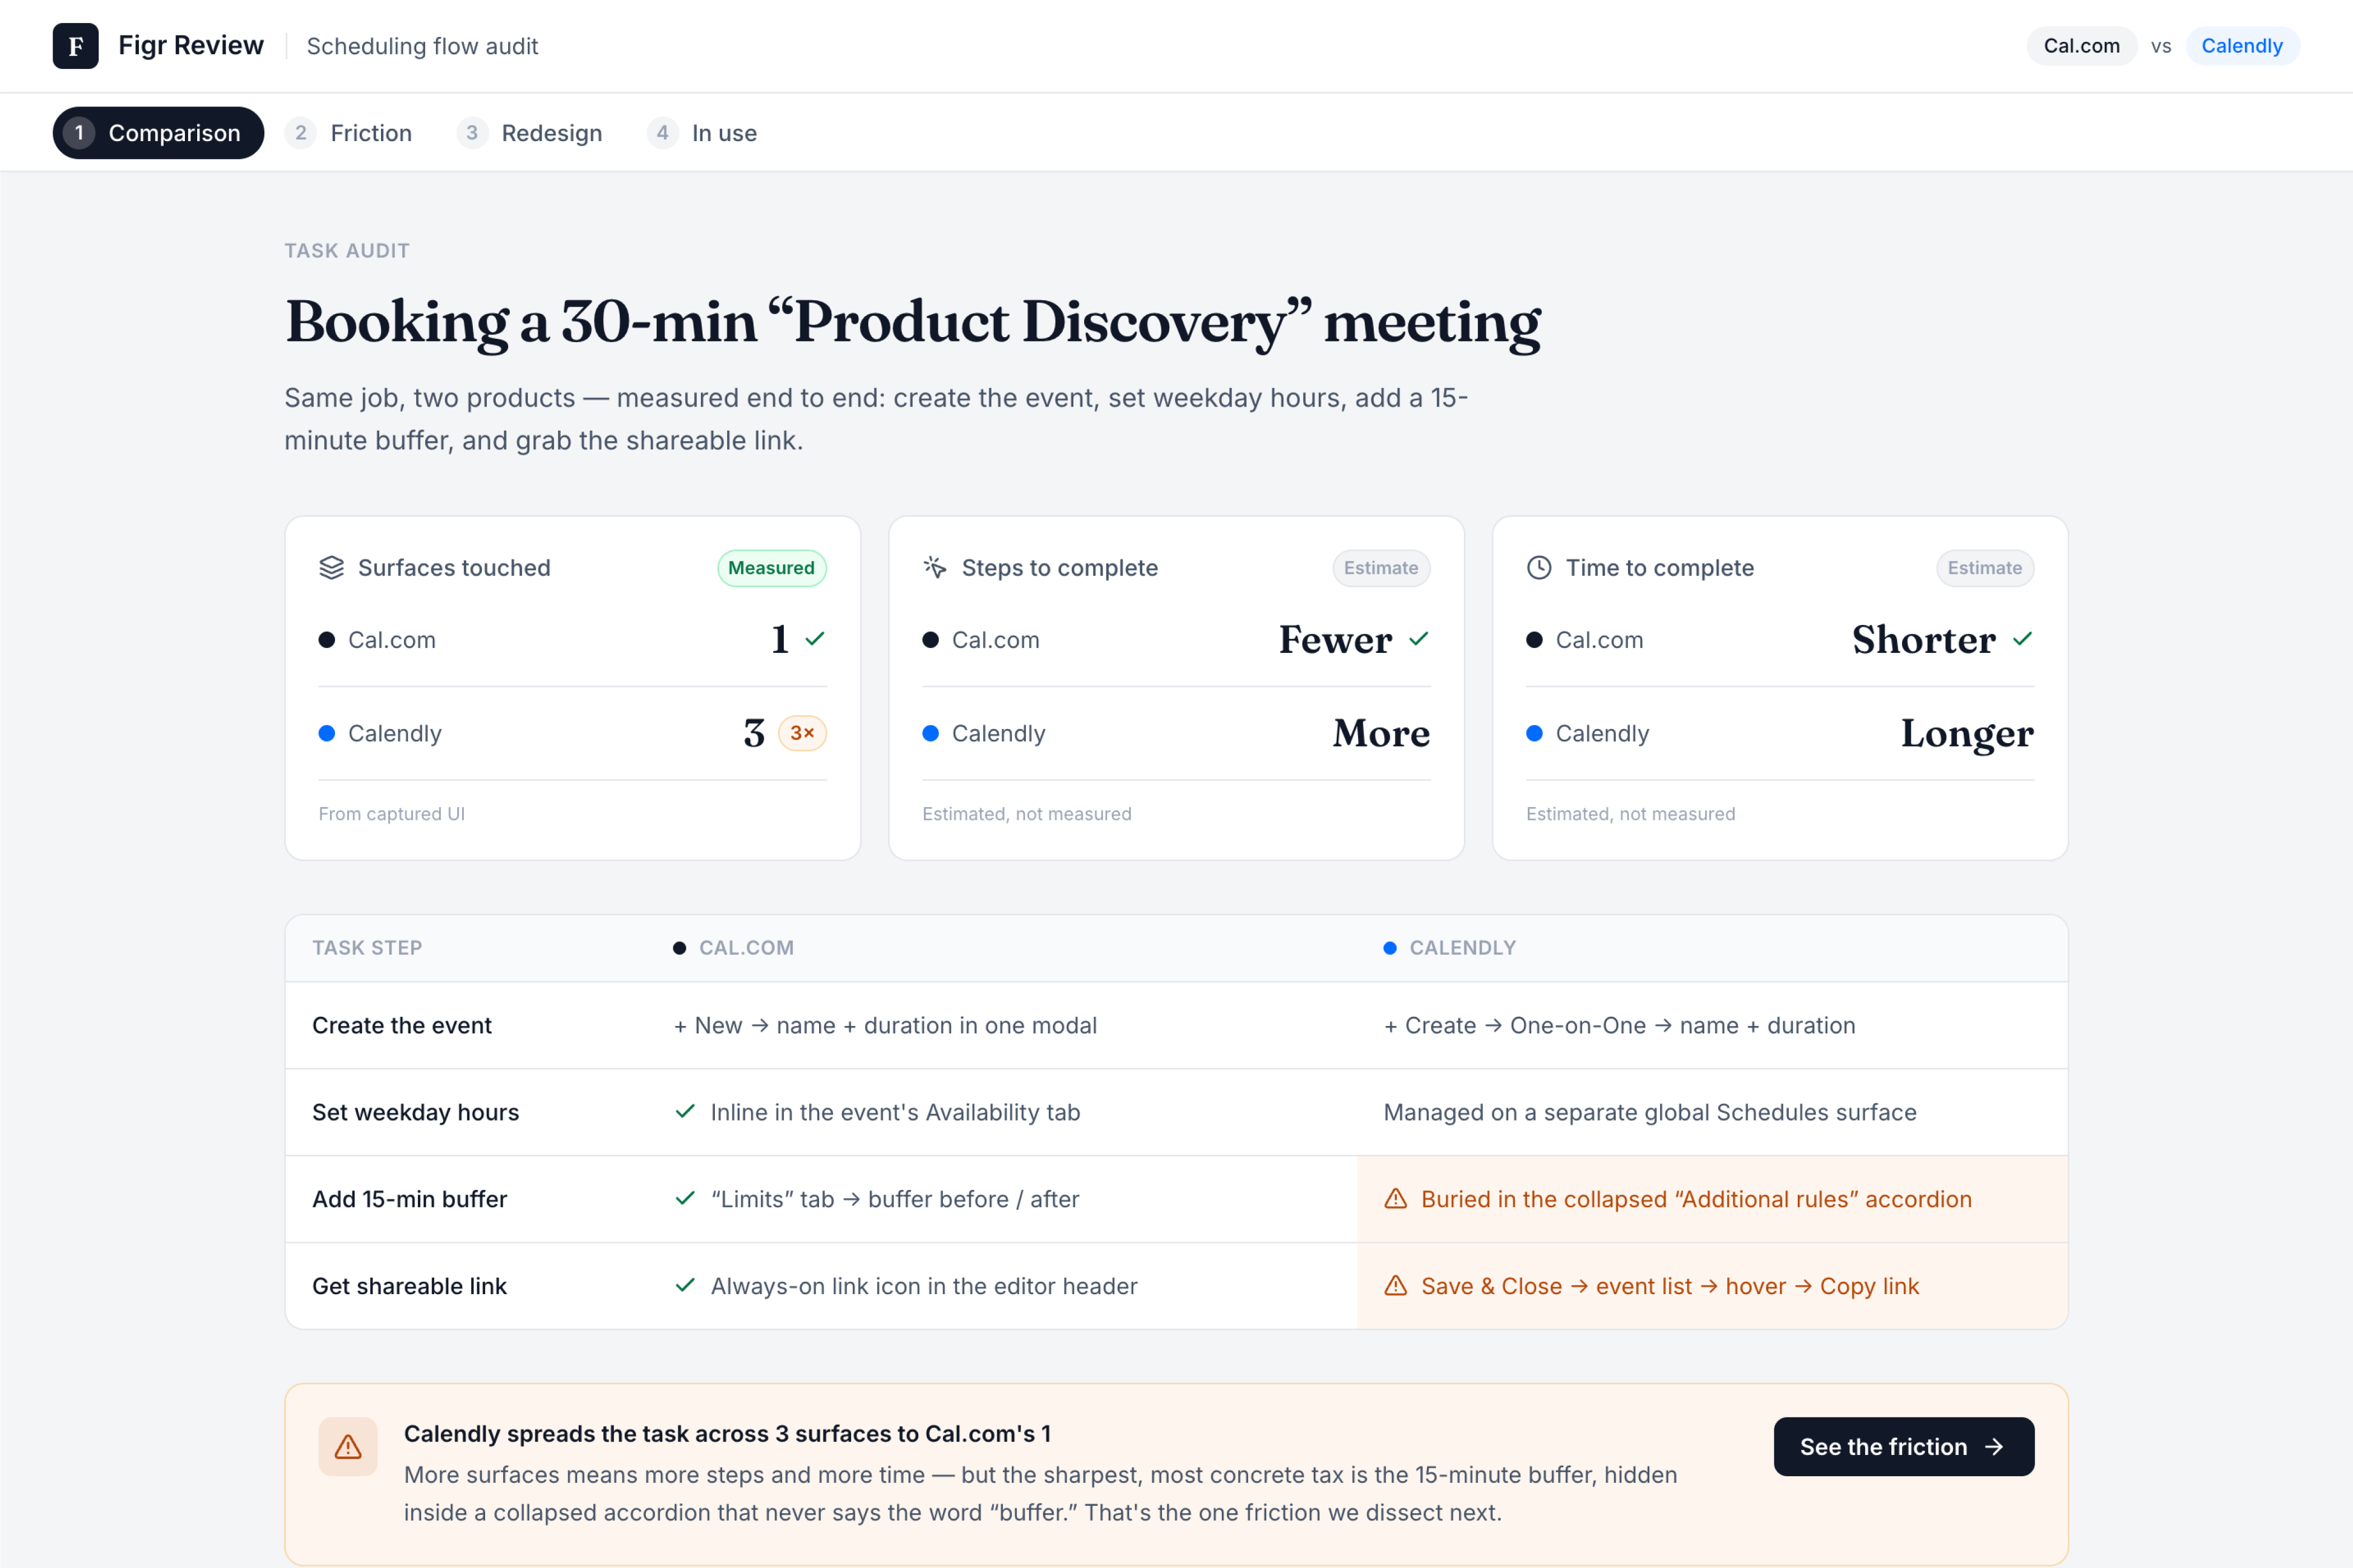Click the warning triangle beside Save & Close
This screenshot has width=2353, height=1568.
pos(1396,1286)
